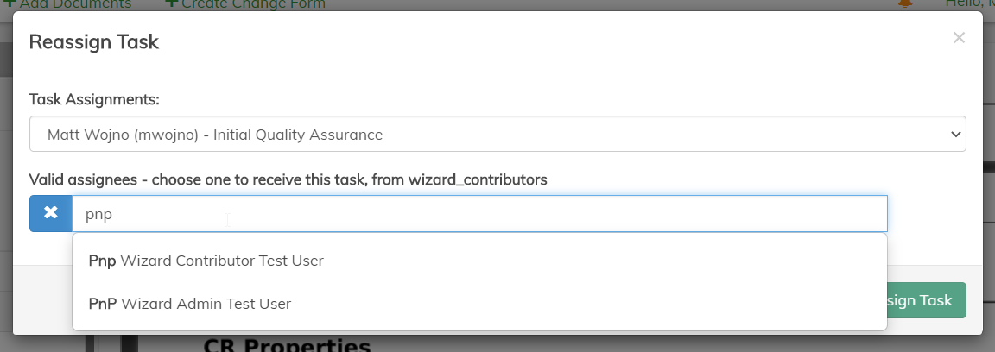Click the bold Pnp match in first suggestion
The image size is (995, 352).
click(x=102, y=261)
